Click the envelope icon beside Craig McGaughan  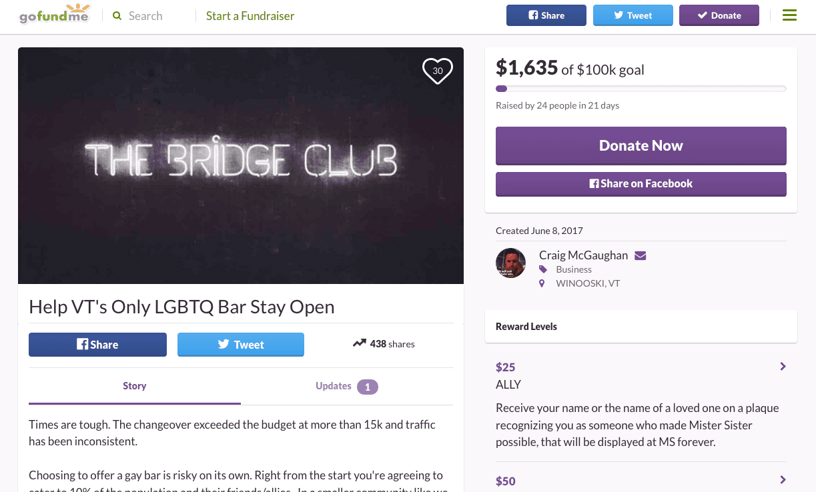pyautogui.click(x=641, y=255)
